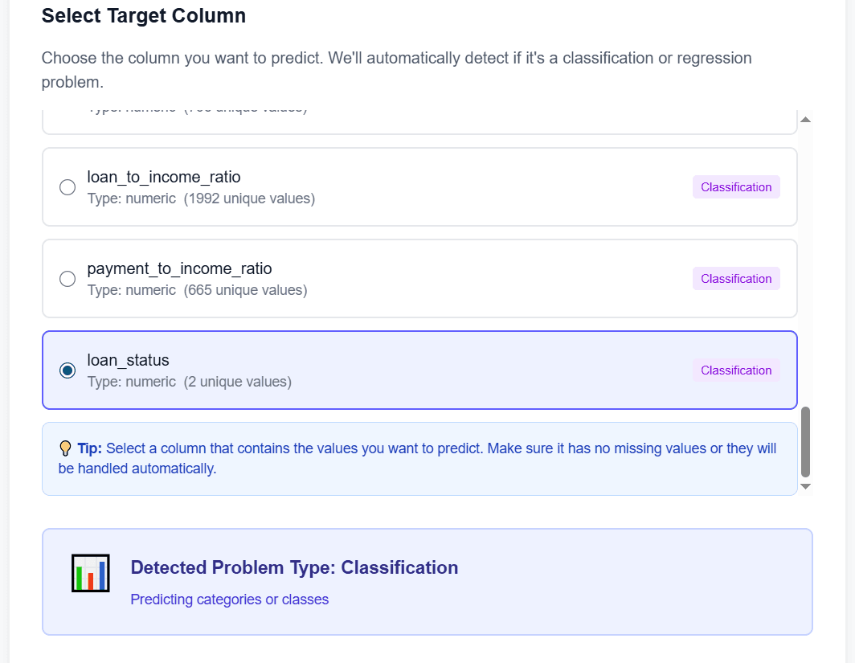Click the selected radio indicator for loan_status

[67, 370]
